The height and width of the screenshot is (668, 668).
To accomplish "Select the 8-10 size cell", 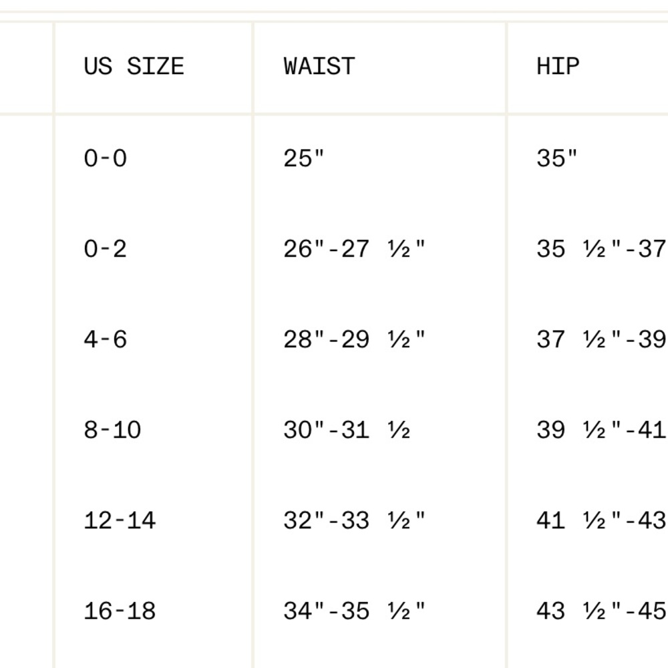I will (x=112, y=430).
